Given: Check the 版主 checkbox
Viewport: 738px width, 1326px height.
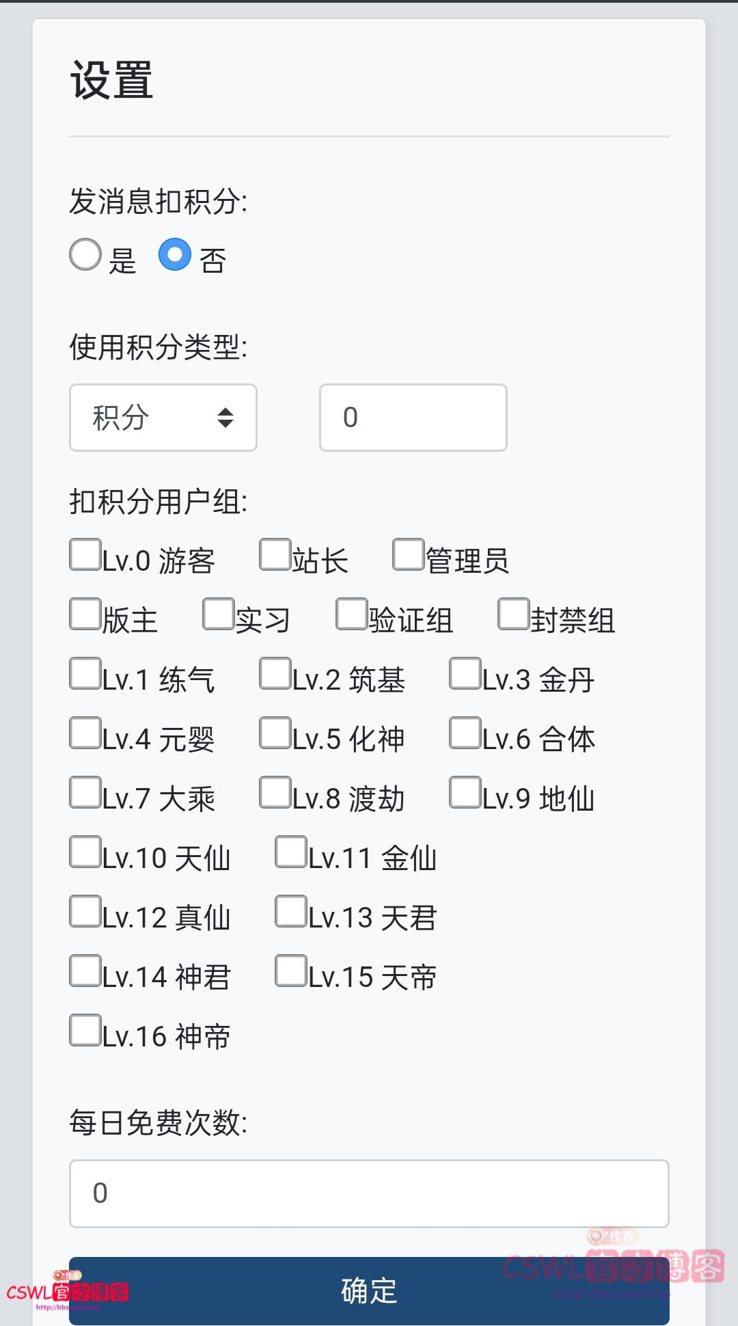Looking at the screenshot, I should coord(85,614).
